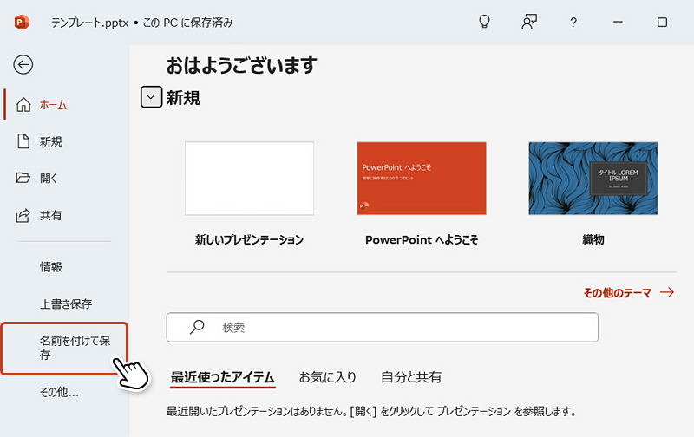Switch to the 最近使ったアイテム tab

[x=223, y=377]
